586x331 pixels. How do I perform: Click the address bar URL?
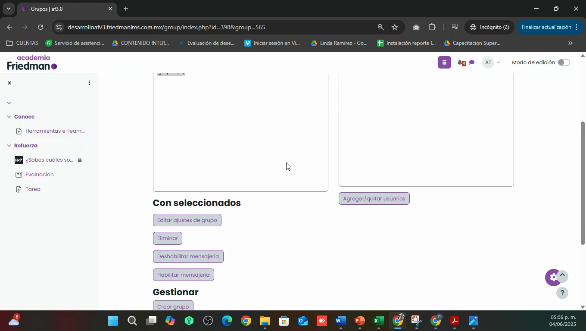[x=166, y=27]
